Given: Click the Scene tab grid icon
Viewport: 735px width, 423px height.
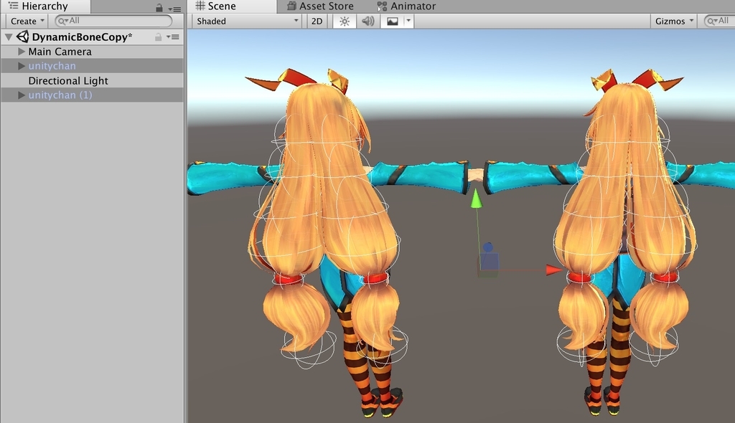Looking at the screenshot, I should tap(201, 6).
